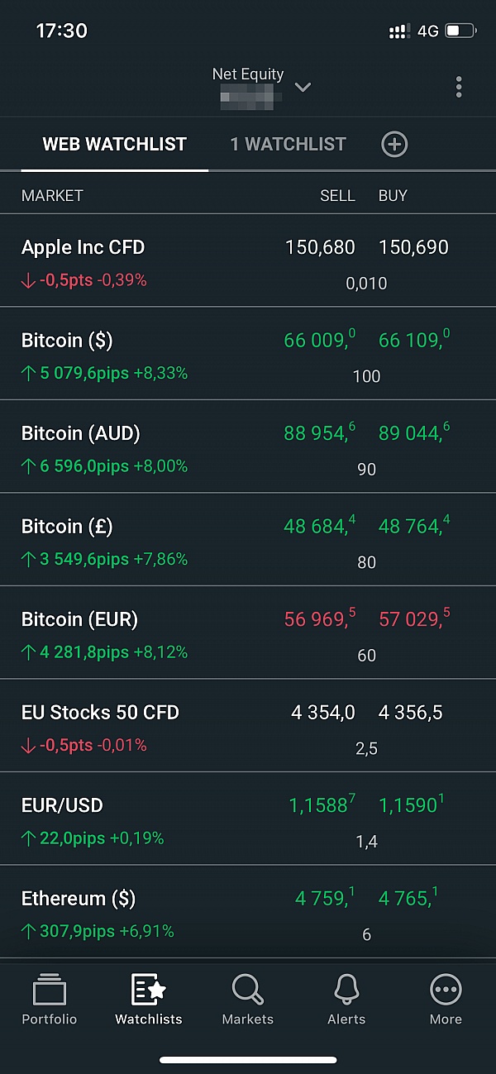Viewport: 496px width, 1074px height.
Task: Switch to the 1 WATCHLIST tab
Action: (288, 145)
